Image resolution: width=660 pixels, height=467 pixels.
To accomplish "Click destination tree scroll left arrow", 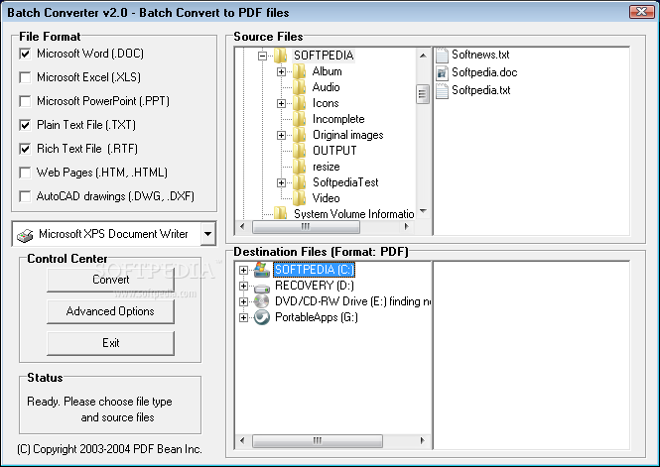I will click(x=242, y=440).
